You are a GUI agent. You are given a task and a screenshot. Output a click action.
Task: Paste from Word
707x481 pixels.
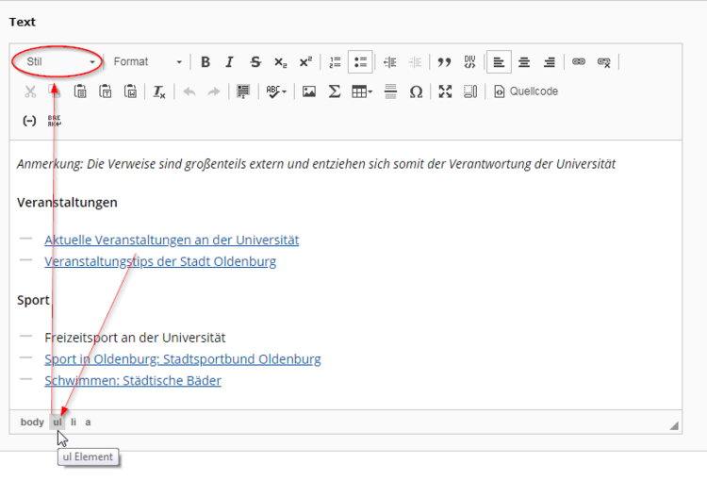pos(130,91)
